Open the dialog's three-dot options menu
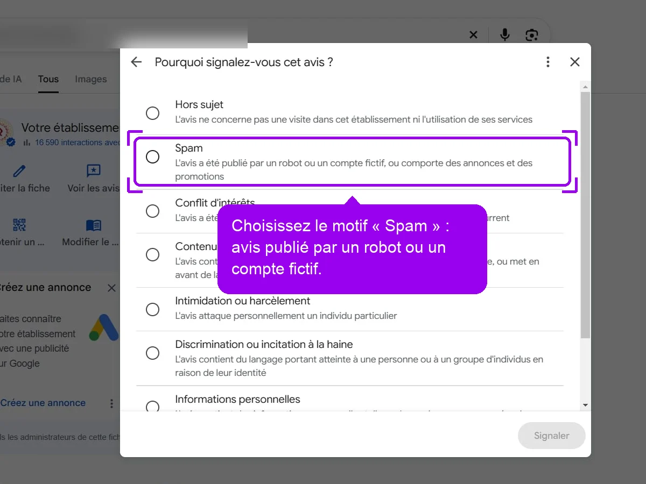Screen dimensions: 646x484 click(x=548, y=62)
